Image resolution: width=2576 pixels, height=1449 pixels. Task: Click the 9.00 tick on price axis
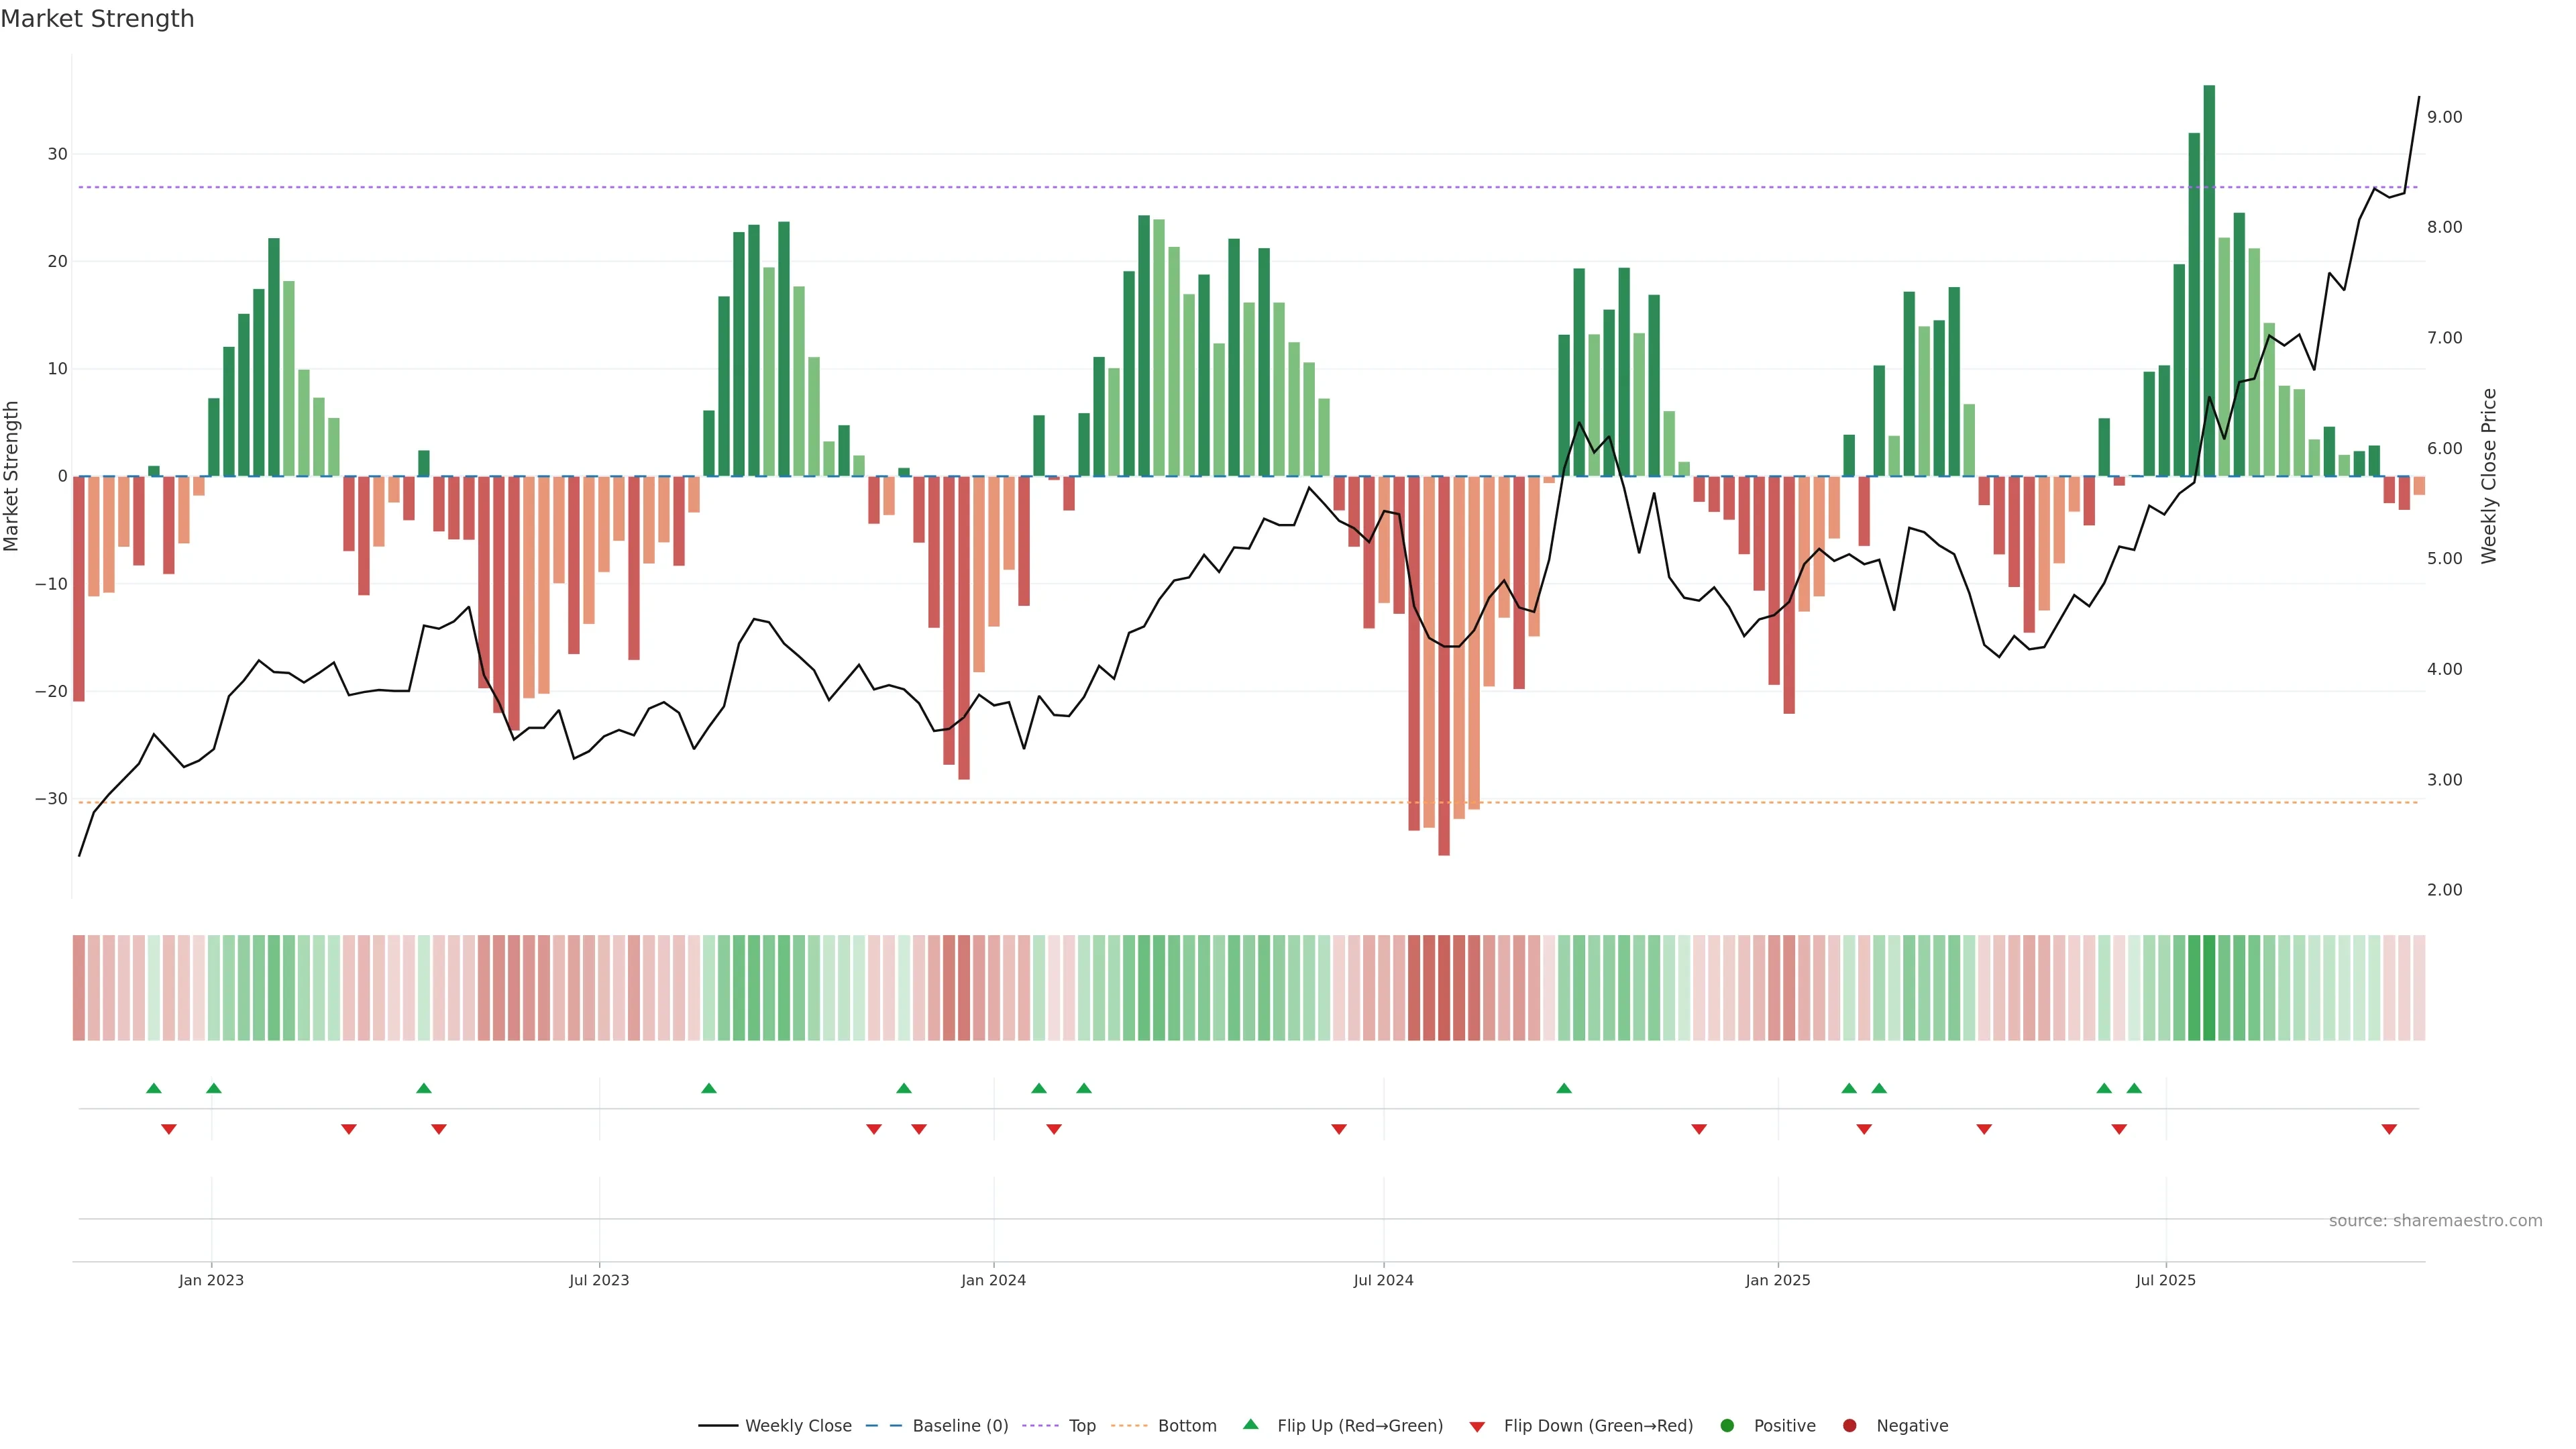tap(2444, 117)
